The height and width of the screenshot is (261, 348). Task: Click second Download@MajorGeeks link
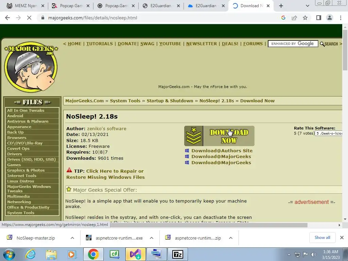[221, 162]
